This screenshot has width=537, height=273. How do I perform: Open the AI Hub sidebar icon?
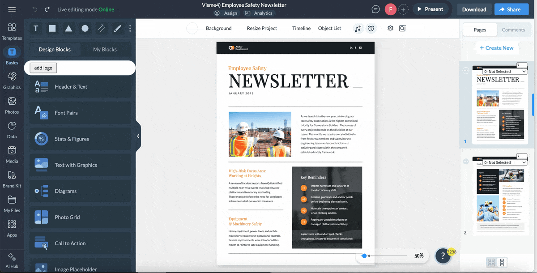pos(12,260)
